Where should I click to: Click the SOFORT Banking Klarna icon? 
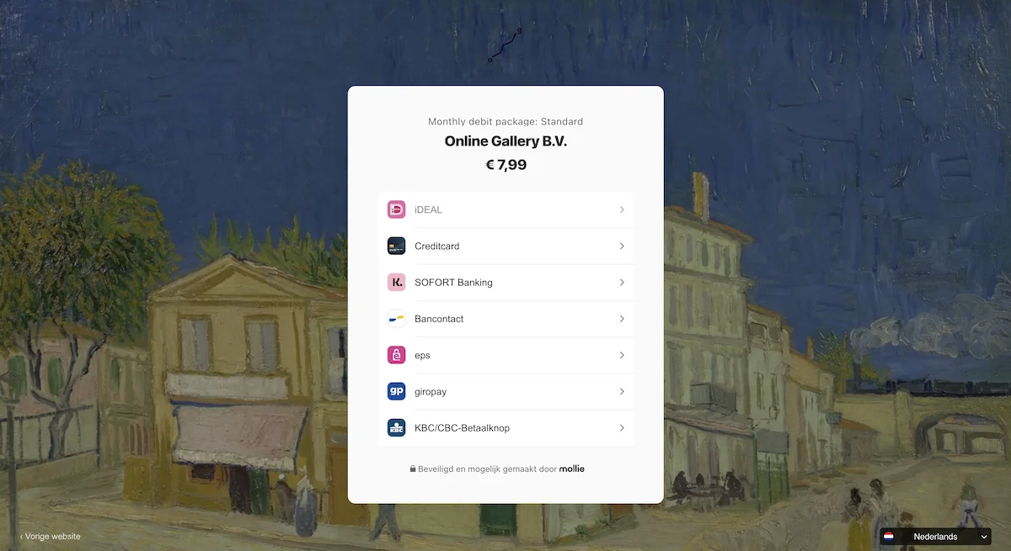(x=397, y=283)
